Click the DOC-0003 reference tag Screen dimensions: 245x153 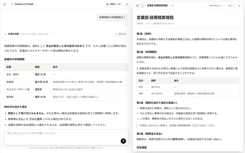pos(73,97)
